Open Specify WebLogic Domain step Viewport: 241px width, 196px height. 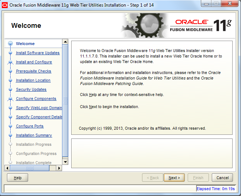click(x=39, y=108)
